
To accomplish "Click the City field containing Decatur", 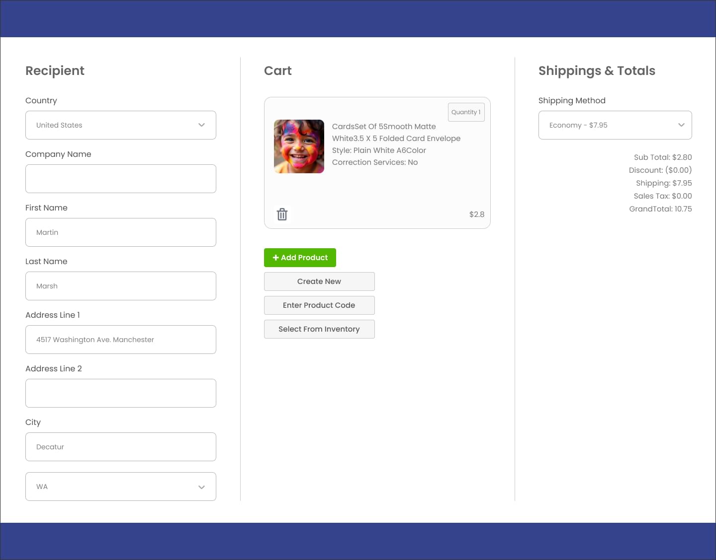I will (121, 447).
